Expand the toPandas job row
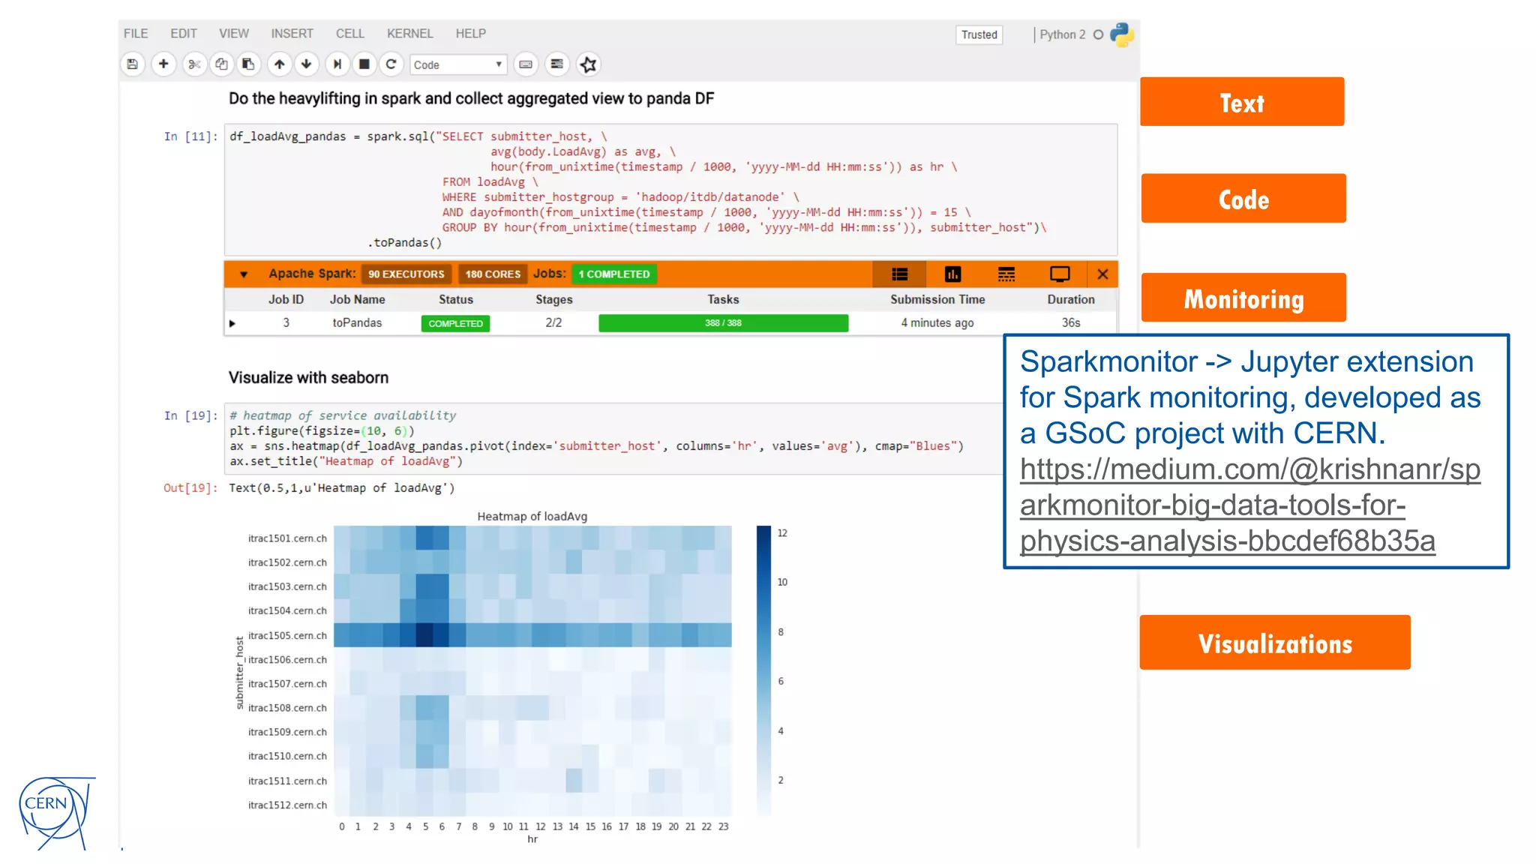Image resolution: width=1536 pixels, height=864 pixels. [x=232, y=323]
